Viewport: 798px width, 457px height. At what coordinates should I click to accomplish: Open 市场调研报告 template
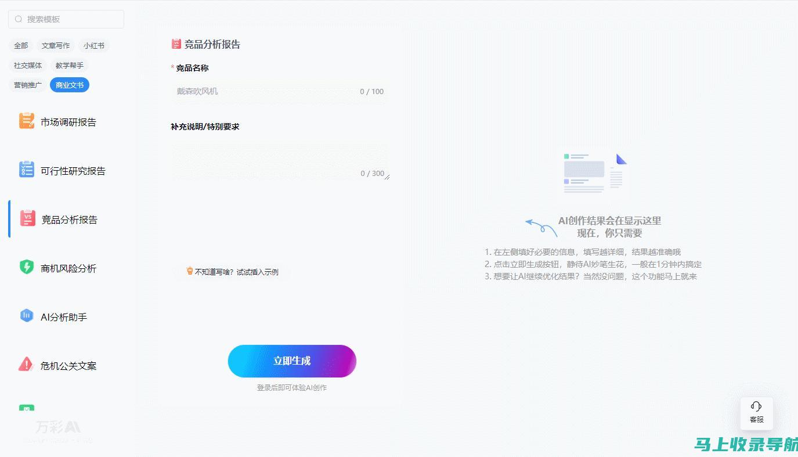68,122
